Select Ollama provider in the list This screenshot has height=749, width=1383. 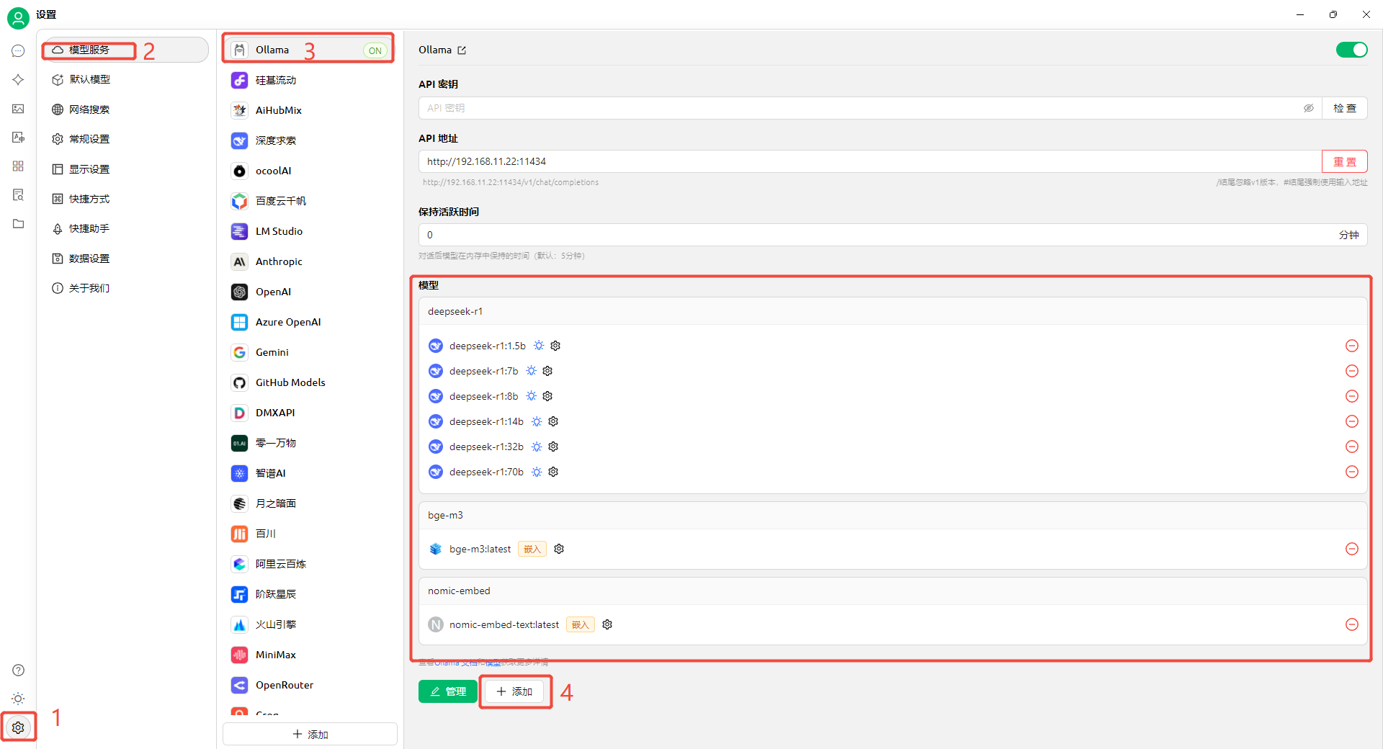pos(310,50)
